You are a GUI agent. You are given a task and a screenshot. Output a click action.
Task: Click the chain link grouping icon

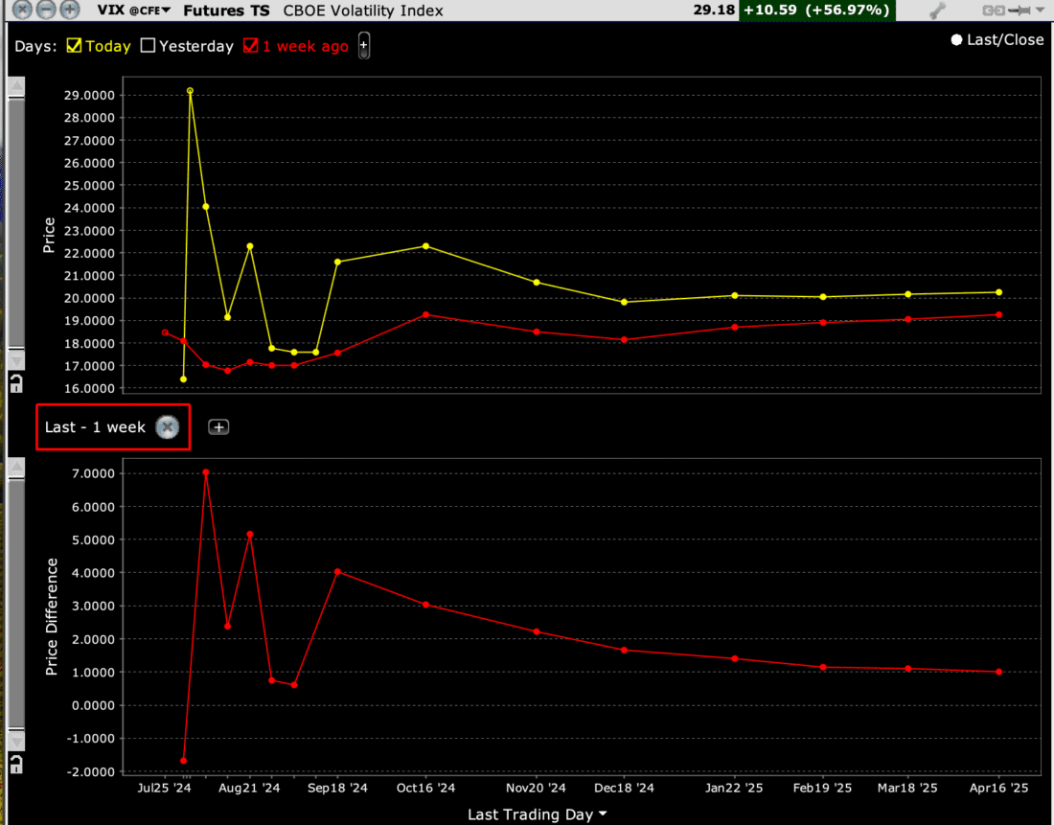(x=994, y=11)
